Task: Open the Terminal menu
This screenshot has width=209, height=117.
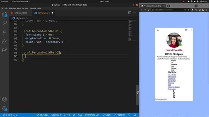Action: pyautogui.click(x=33, y=8)
